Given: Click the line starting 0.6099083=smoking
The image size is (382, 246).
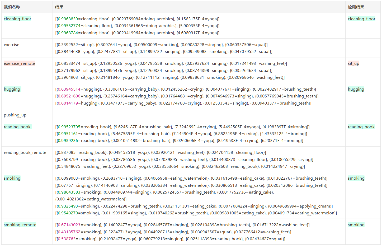Looking at the screenshot, I should tap(191, 178).
